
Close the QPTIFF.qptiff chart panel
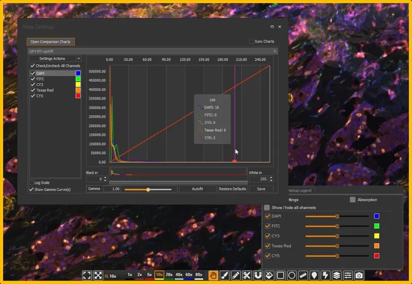point(275,51)
